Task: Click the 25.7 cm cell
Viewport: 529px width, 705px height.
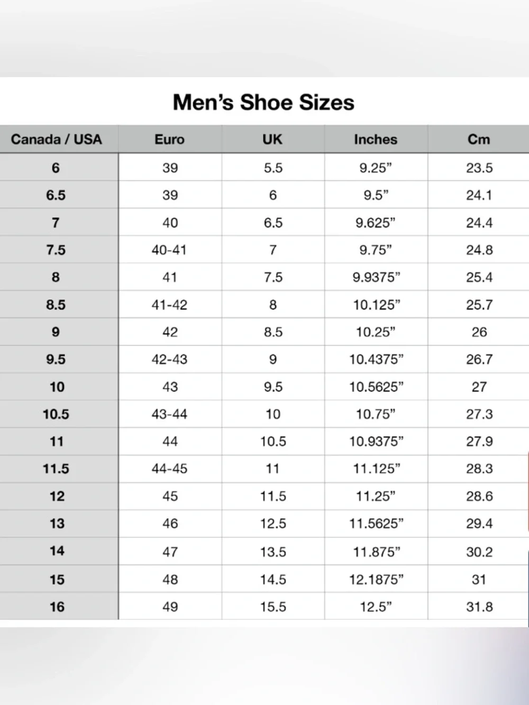Action: (x=479, y=305)
